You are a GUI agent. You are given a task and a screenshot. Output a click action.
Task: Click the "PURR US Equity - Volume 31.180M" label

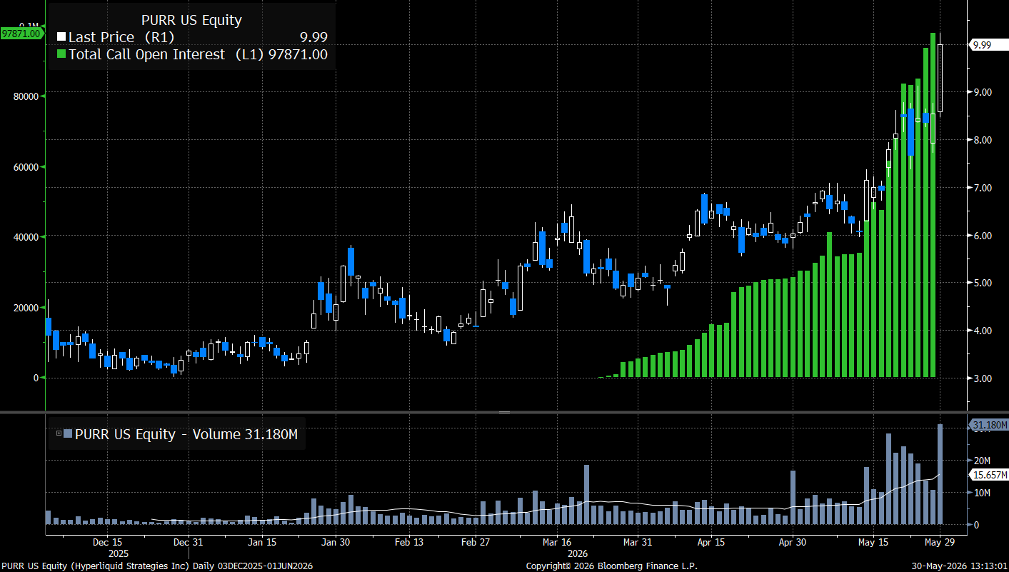pyautogui.click(x=186, y=433)
